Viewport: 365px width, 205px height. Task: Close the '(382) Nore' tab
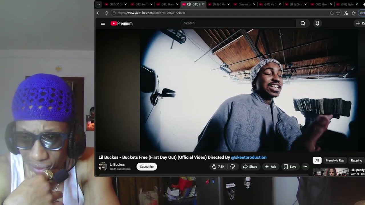point(177,4)
